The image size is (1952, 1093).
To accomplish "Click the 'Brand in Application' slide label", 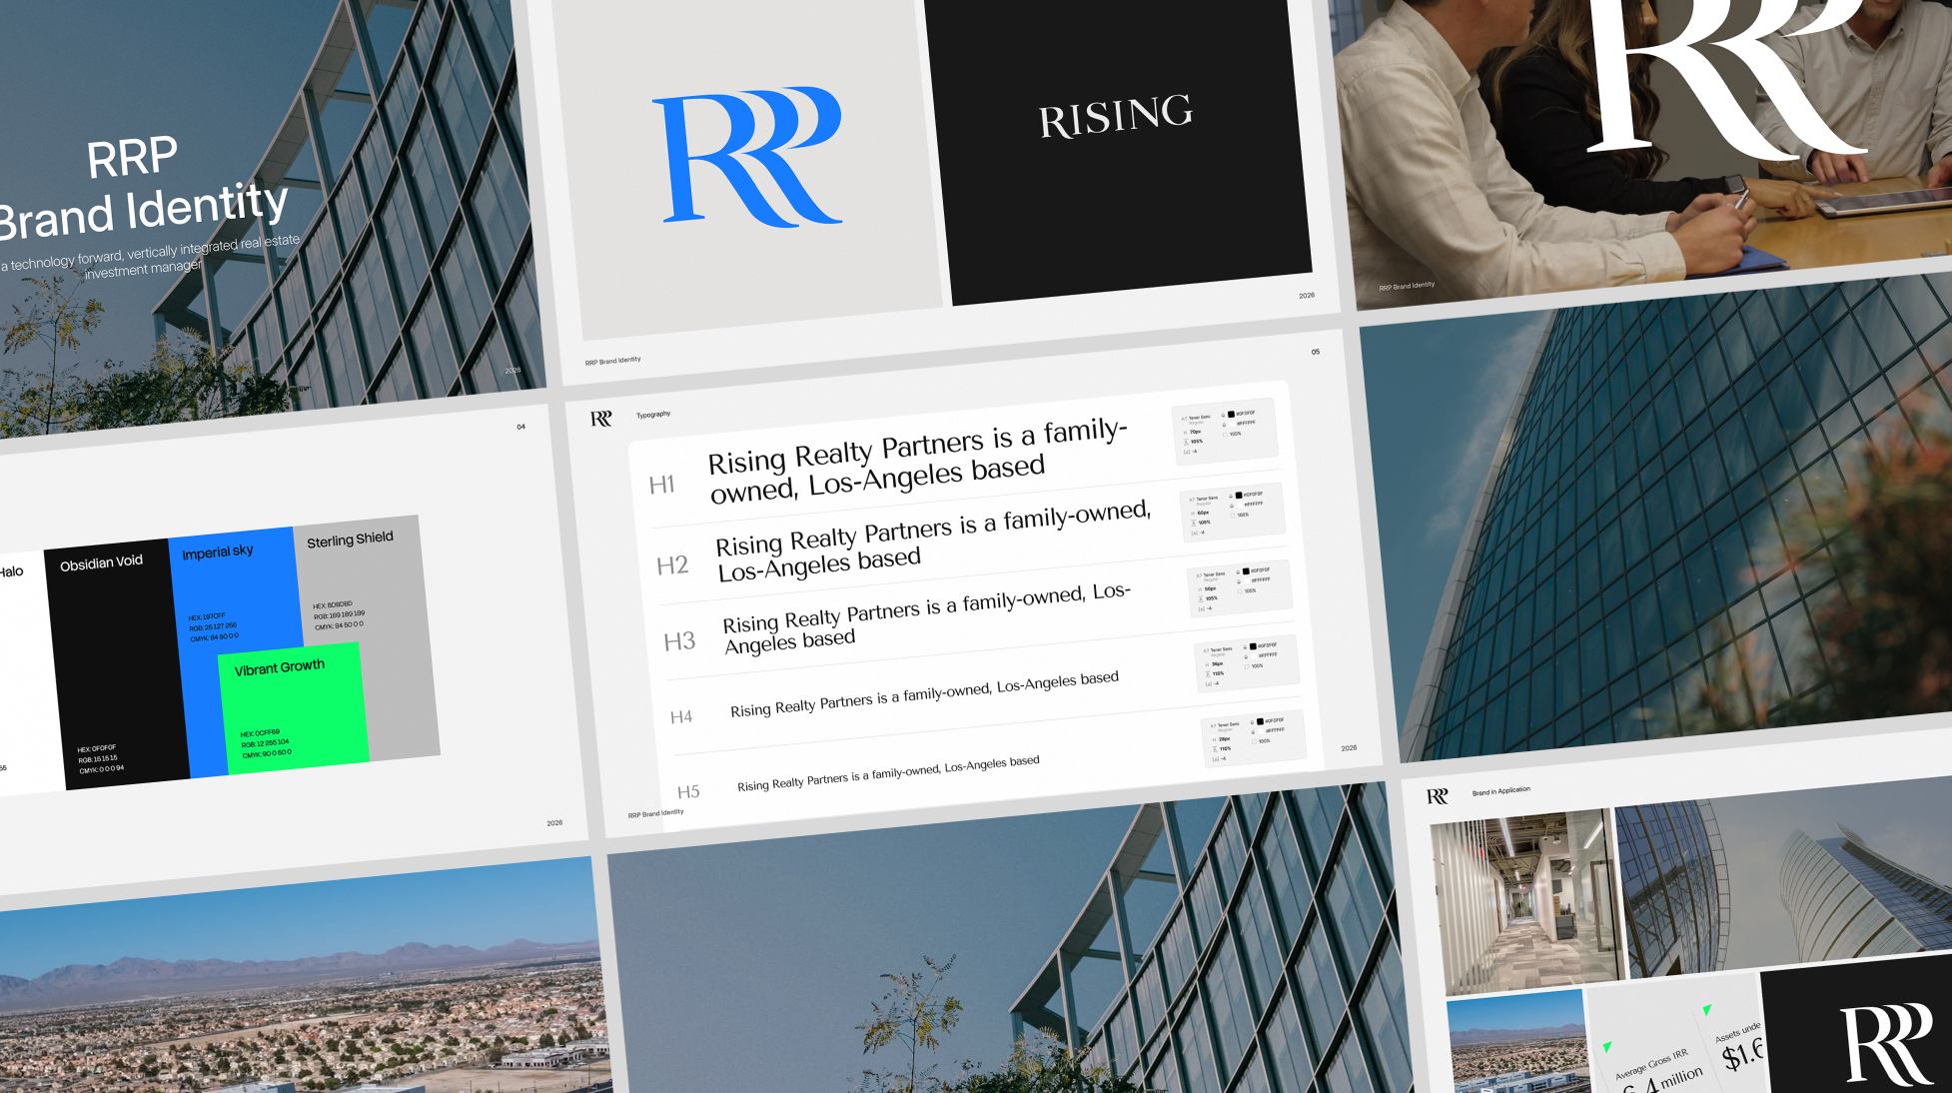I will click(x=1500, y=791).
